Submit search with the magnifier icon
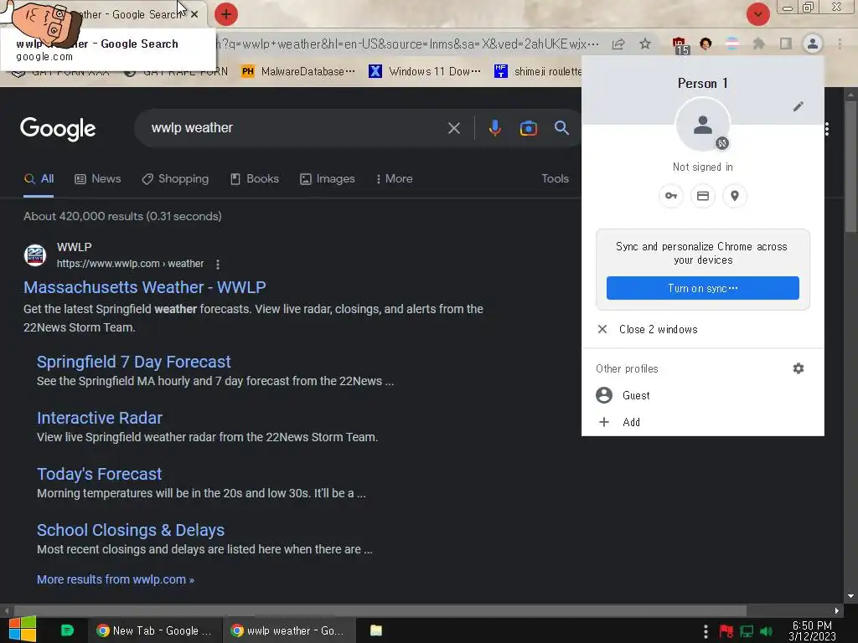Viewport: 858px width, 643px height. point(561,128)
